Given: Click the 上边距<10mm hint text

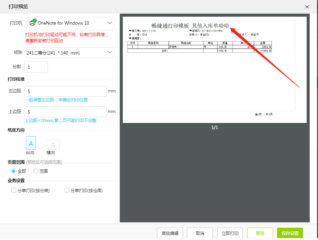Looking at the screenshot, I should pyautogui.click(x=61, y=120).
